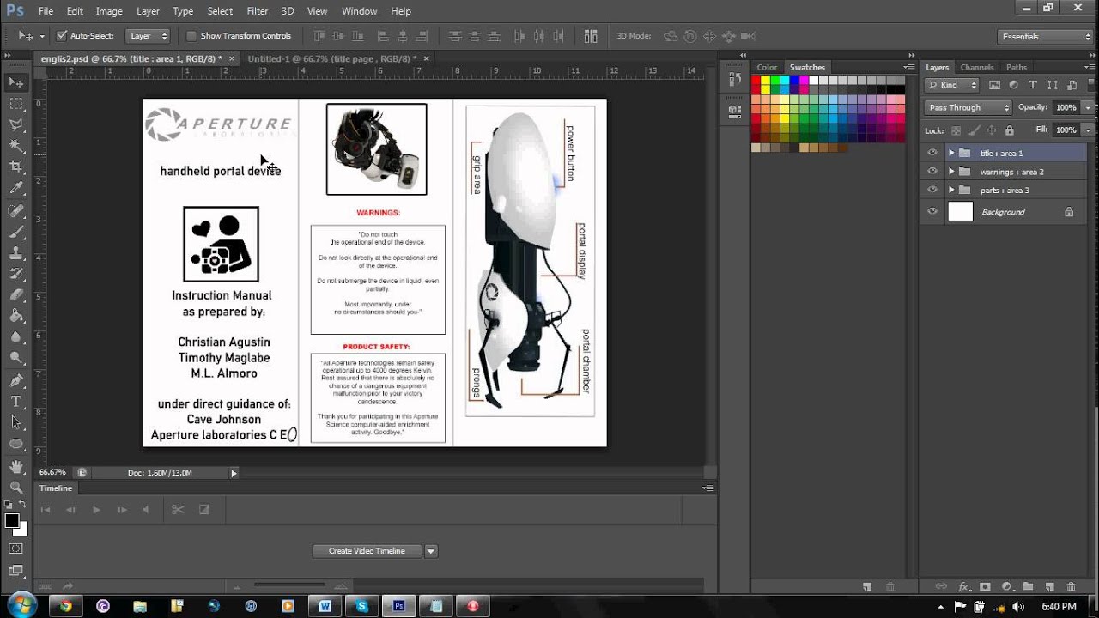Viewport: 1099px width, 618px height.
Task: Toggle lock position
Action: pos(992,130)
